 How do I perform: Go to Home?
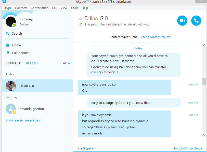(x=16, y=45)
